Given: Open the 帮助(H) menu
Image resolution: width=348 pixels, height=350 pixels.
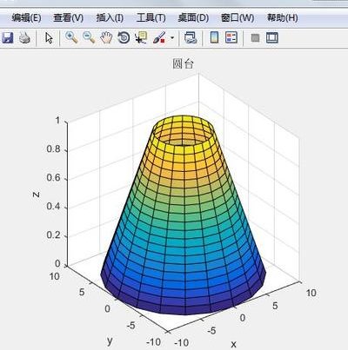Looking at the screenshot, I should coord(282,18).
